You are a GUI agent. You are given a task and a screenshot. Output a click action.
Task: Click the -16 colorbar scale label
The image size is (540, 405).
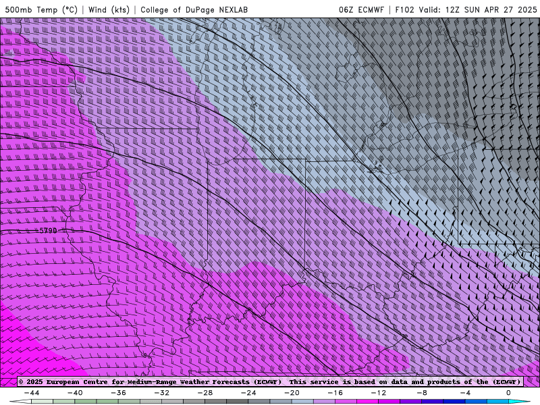pyautogui.click(x=335, y=393)
